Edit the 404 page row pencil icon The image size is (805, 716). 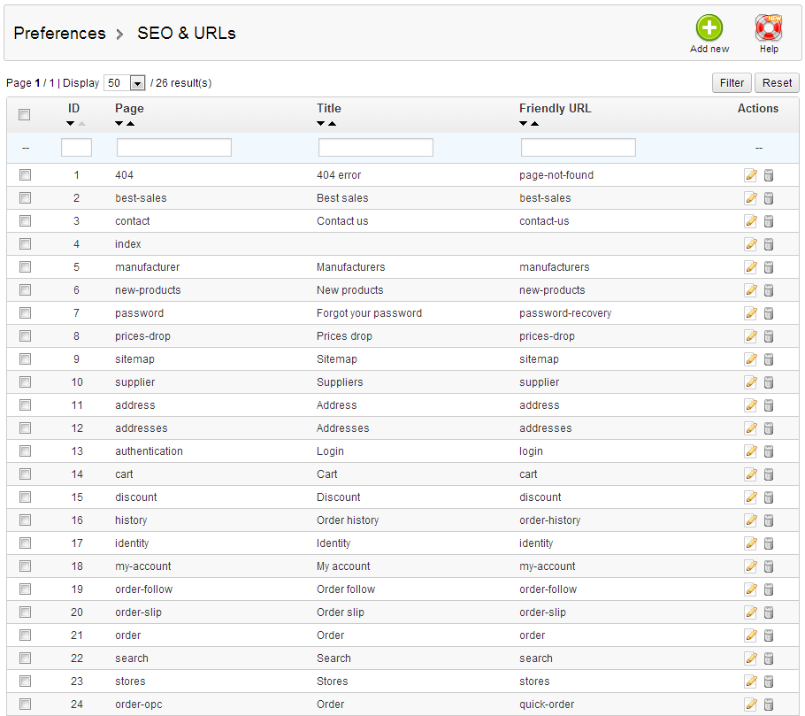[751, 175]
